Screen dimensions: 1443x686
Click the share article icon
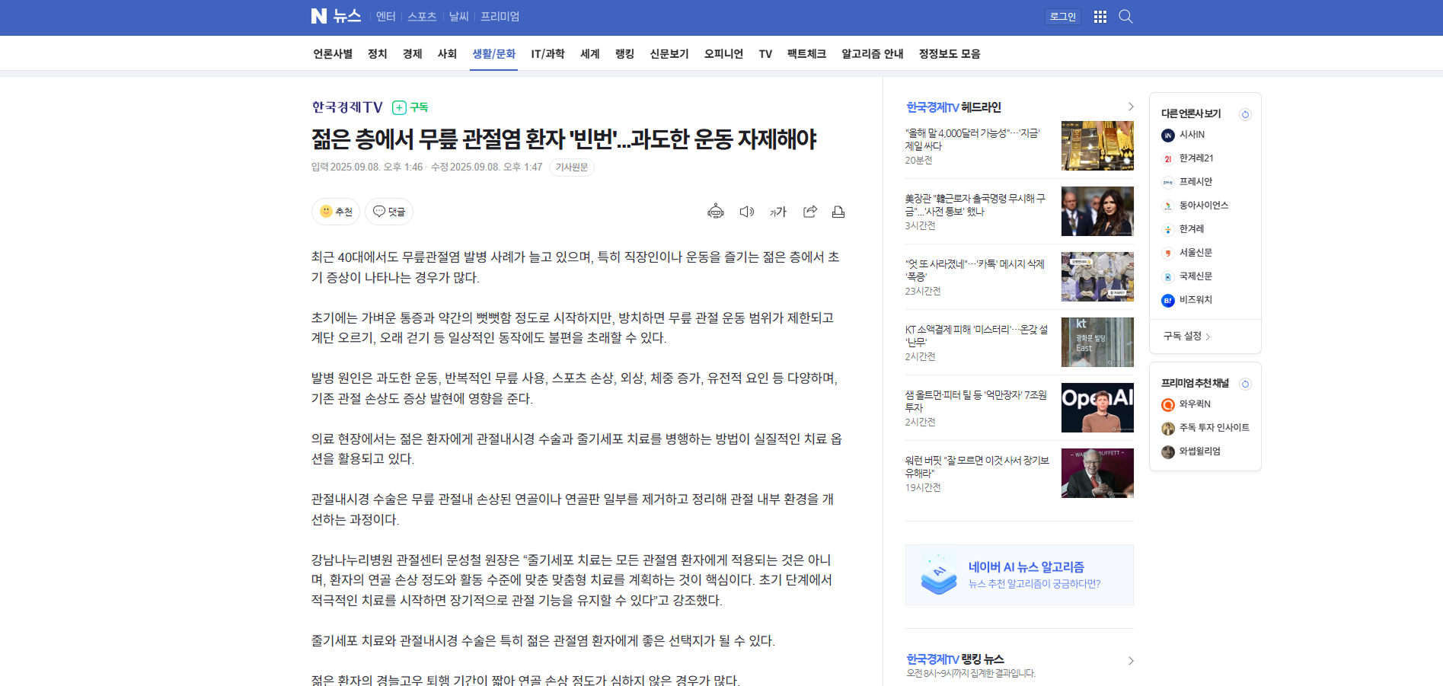[x=809, y=212]
